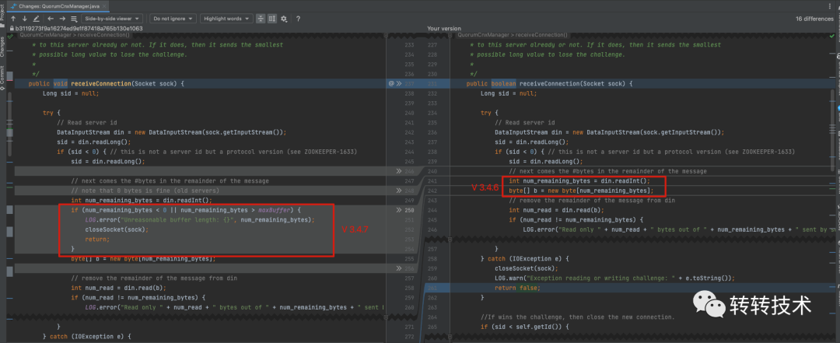The width and height of the screenshot is (840, 343).
Task: Click left 'DataInputStream din = new' line
Action: (x=172, y=132)
